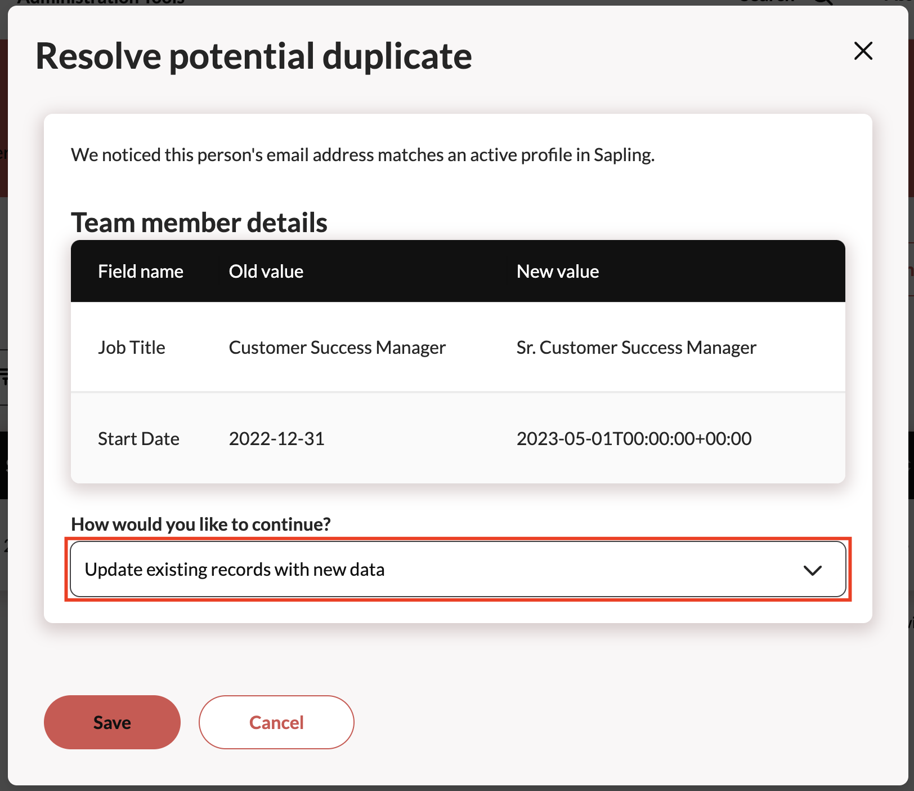Click the new value 'Sr. Customer Success Manager'
This screenshot has height=791, width=914.
point(636,348)
